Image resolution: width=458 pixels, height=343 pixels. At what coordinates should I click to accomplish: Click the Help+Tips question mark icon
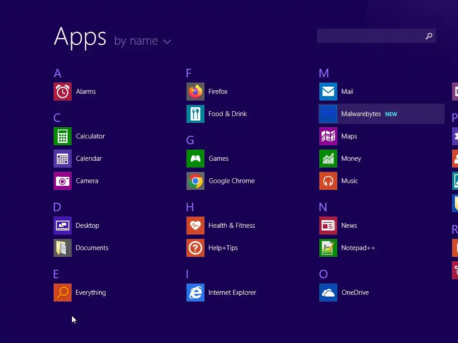(x=195, y=248)
